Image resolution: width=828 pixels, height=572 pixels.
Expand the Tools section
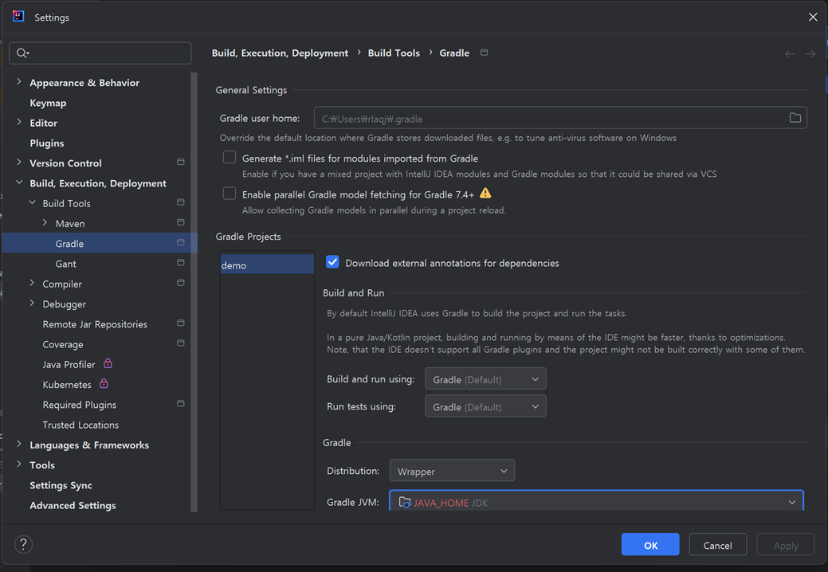(19, 464)
